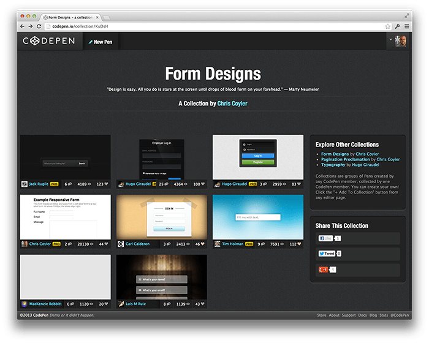
Task: Open a new browser tab
Action: tap(107, 18)
